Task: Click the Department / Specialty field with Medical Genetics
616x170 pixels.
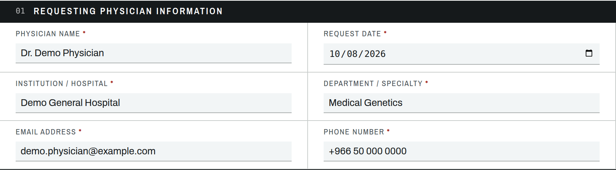Action: tap(462, 103)
